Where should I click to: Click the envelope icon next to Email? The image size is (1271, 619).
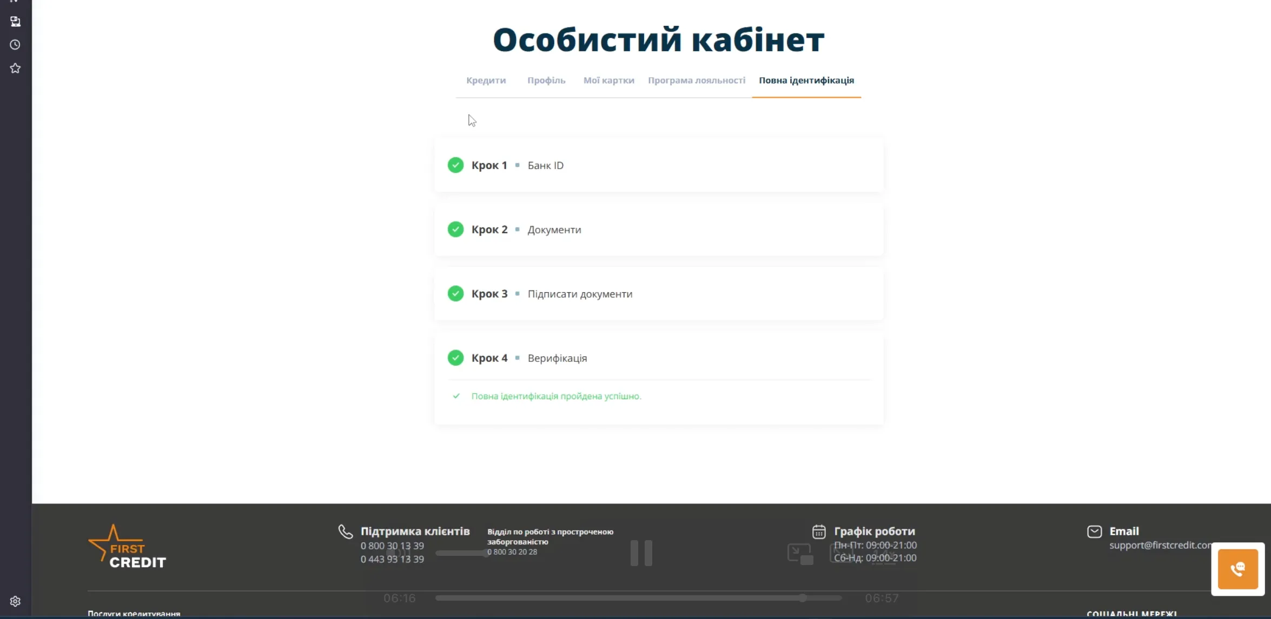1094,530
